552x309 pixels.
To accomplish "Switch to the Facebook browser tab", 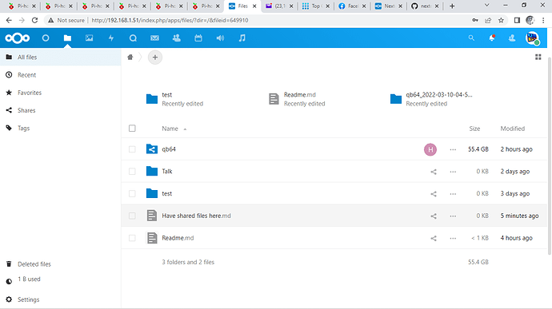I will click(x=351, y=6).
